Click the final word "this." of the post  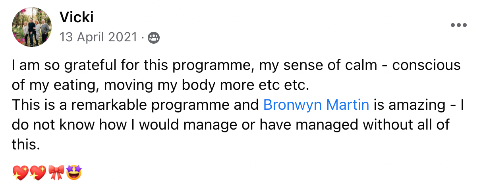[26, 145]
